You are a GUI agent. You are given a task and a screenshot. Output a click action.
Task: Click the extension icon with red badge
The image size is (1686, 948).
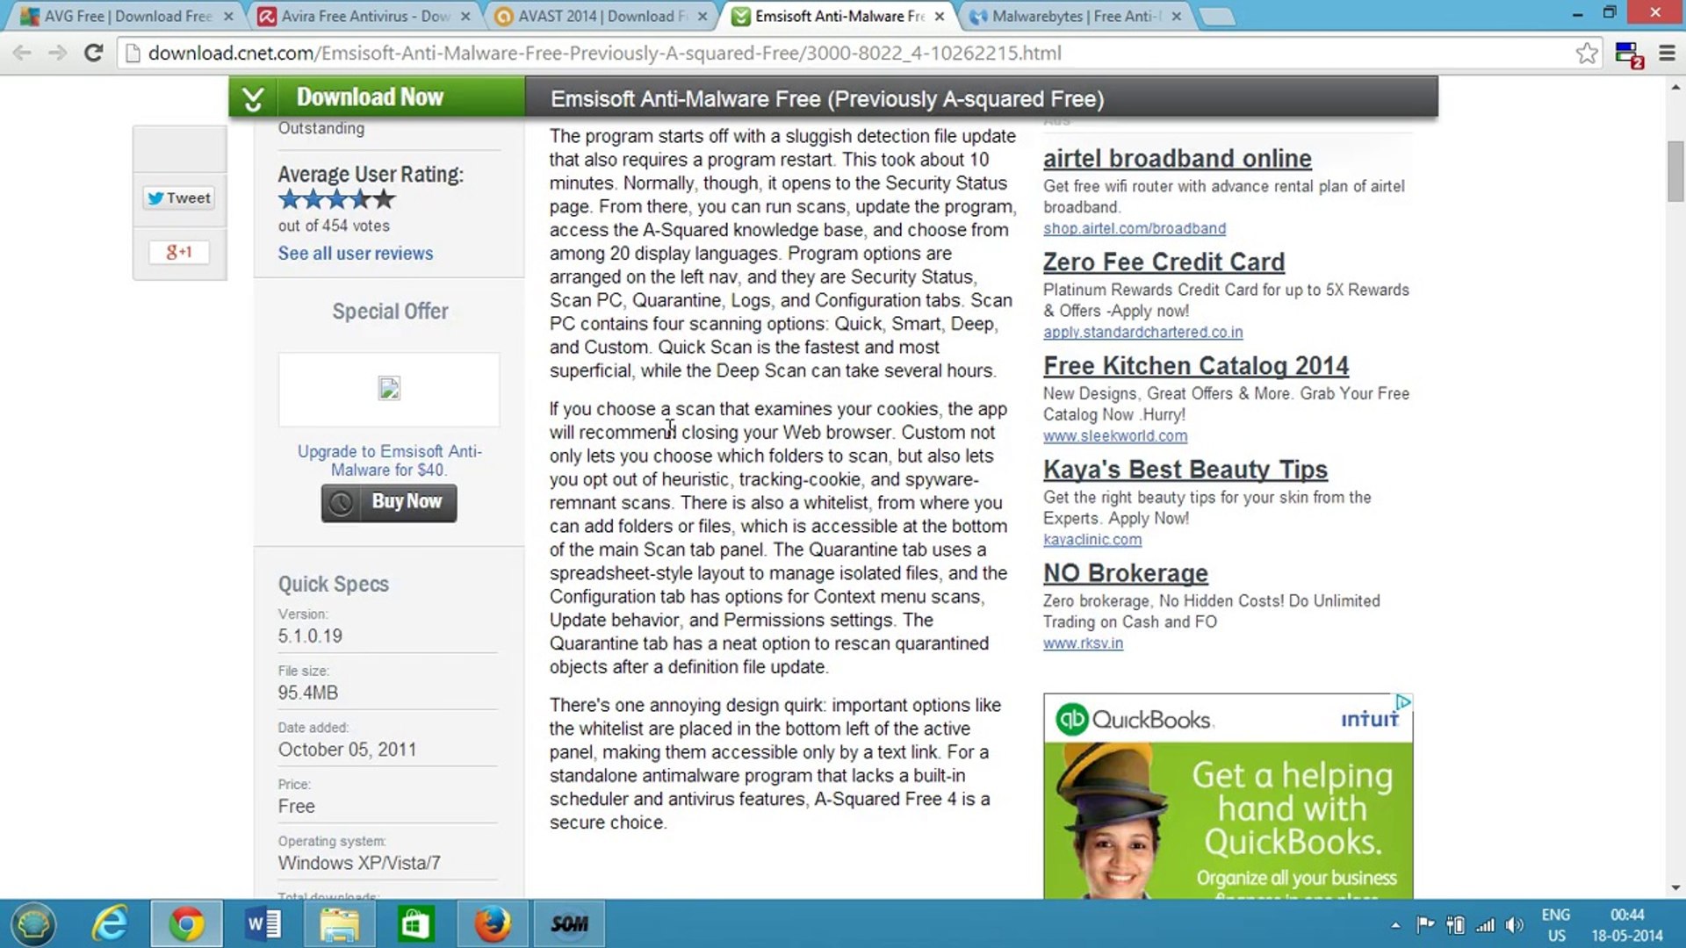[1627, 54]
